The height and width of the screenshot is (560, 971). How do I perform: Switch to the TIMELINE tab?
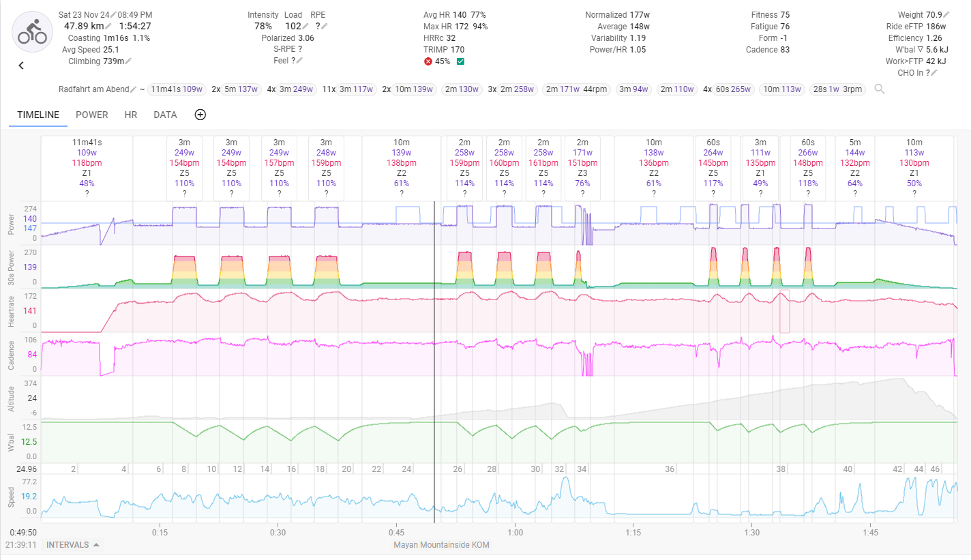click(x=38, y=115)
